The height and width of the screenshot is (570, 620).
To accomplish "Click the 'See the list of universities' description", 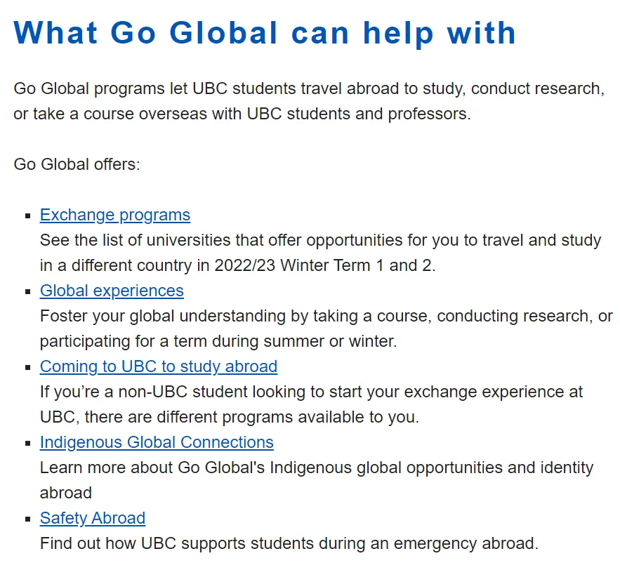I will (320, 240).
